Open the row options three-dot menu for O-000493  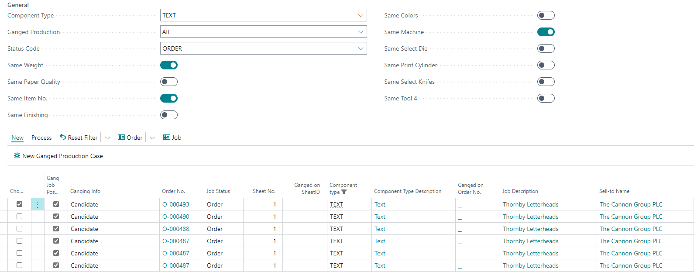[38, 204]
